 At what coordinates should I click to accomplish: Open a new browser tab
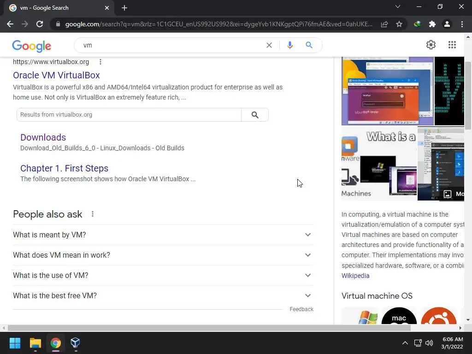click(x=124, y=8)
